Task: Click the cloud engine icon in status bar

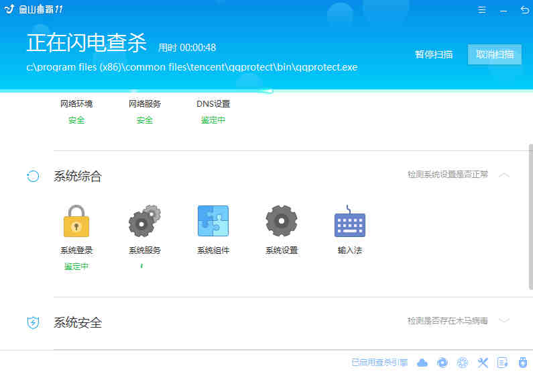Action: pyautogui.click(x=422, y=363)
